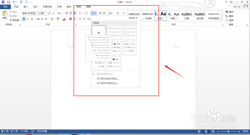Click the increase indent icon
250x135 pixels.
104,13
